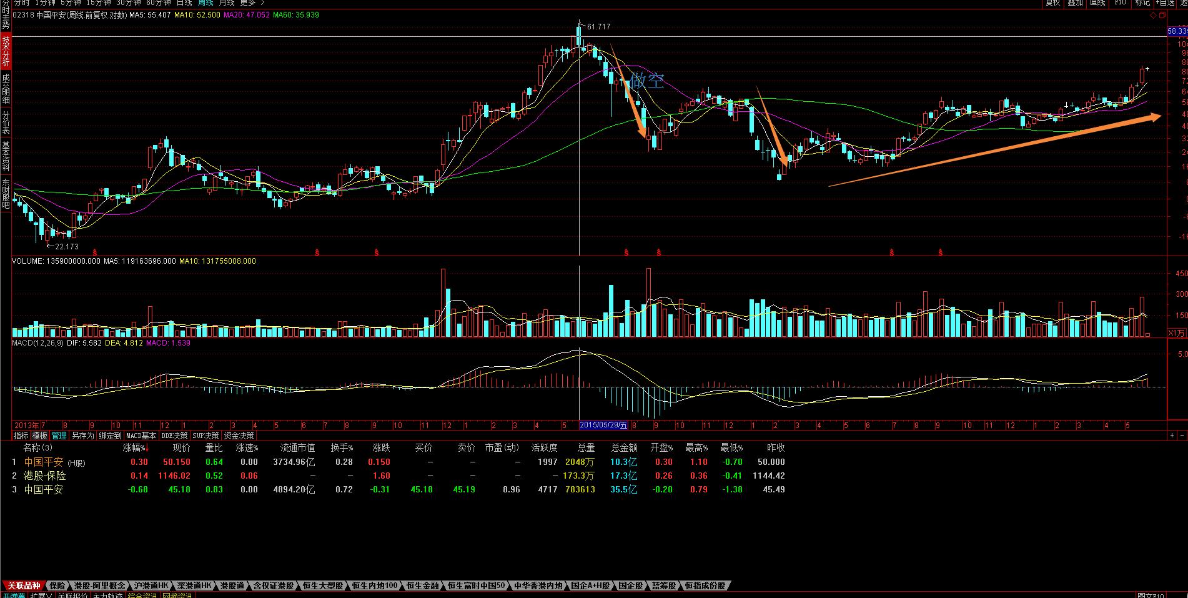The height and width of the screenshot is (598, 1188).
Task: Sort the list by 总金额 column
Action: pyautogui.click(x=624, y=447)
